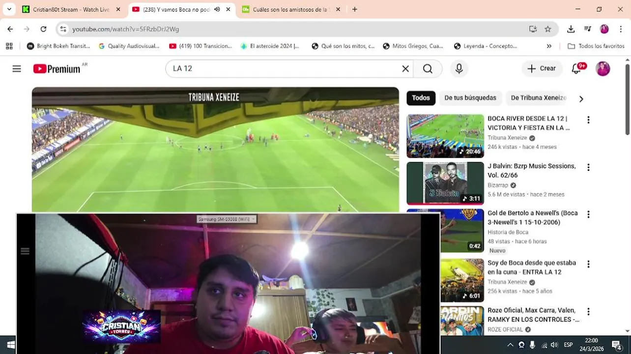Open webcam overlay hamburger menu
Screen dimensions: 631x354
click(25, 251)
